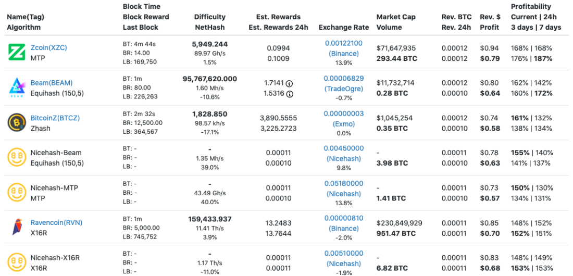Click the Ravencoin bird logo icon
The image size is (573, 276).
click(x=17, y=227)
